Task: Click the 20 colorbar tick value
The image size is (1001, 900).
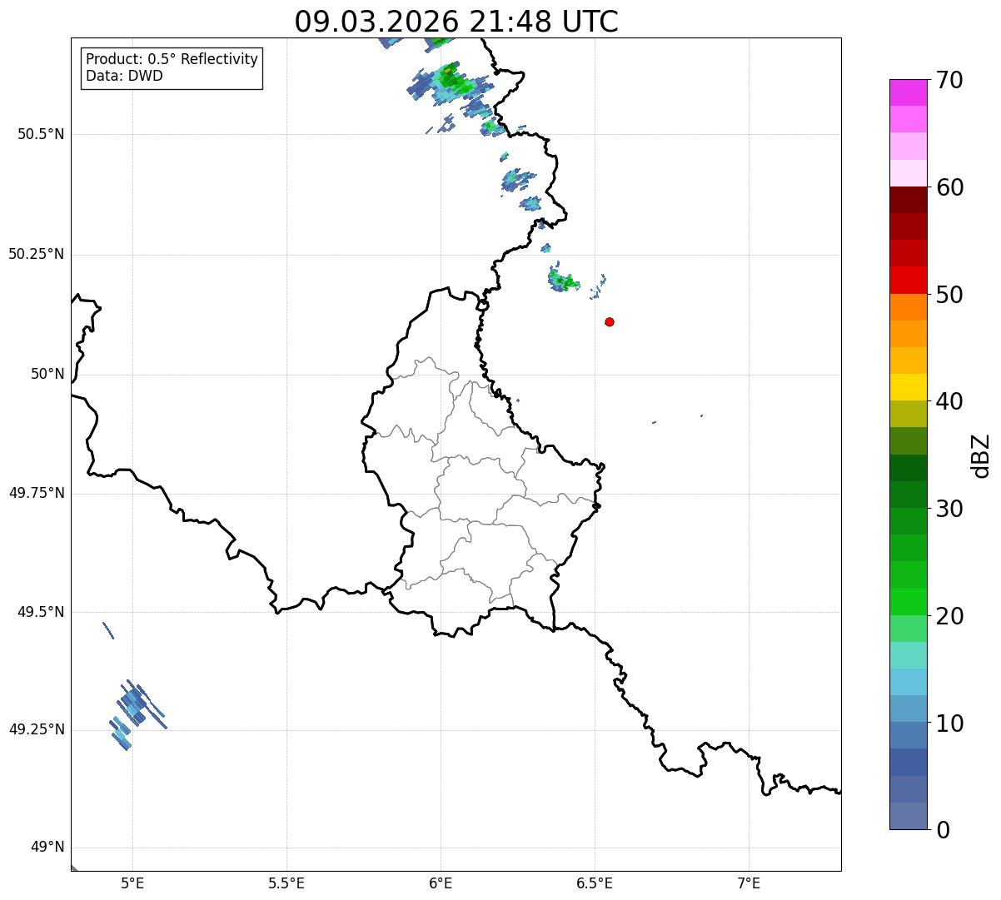Action: (x=949, y=616)
